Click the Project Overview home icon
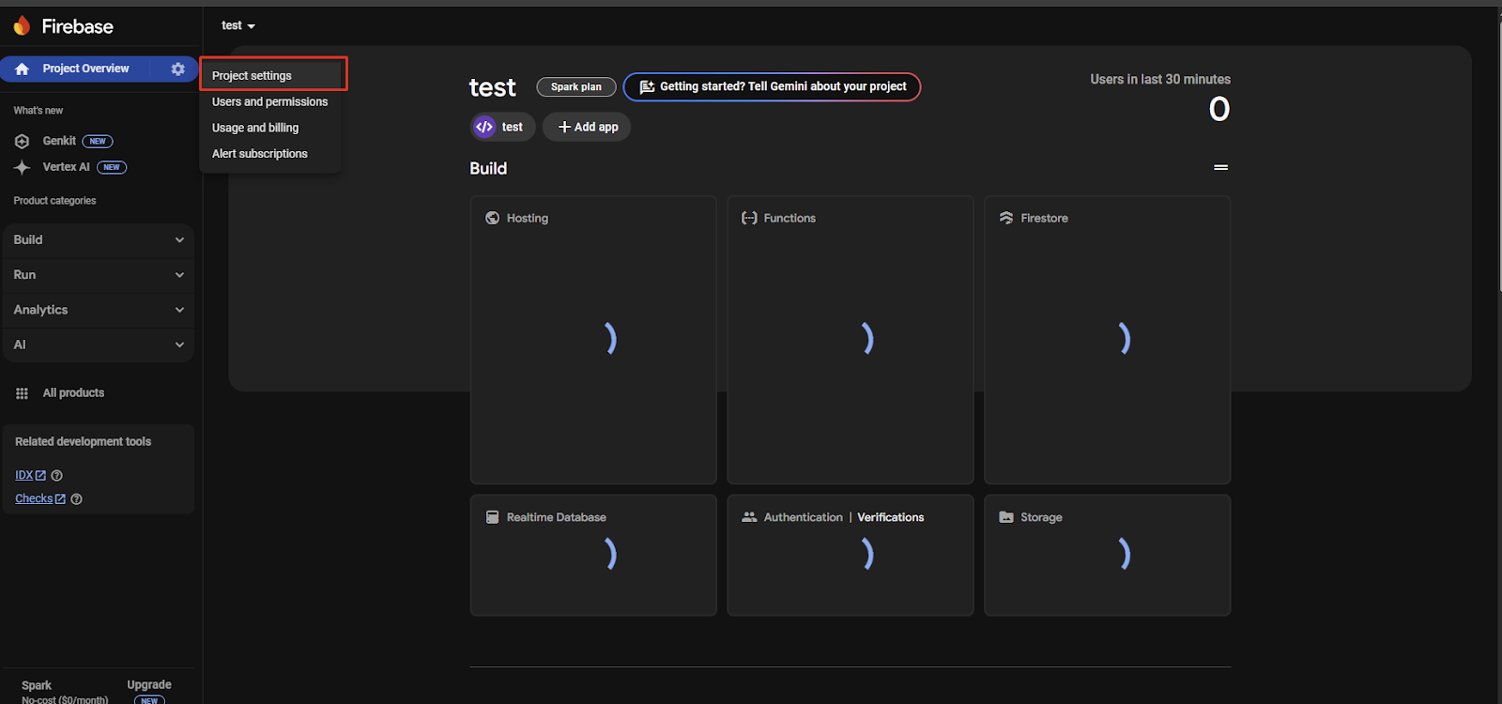Viewport: 1502px width, 704px height. click(x=22, y=69)
